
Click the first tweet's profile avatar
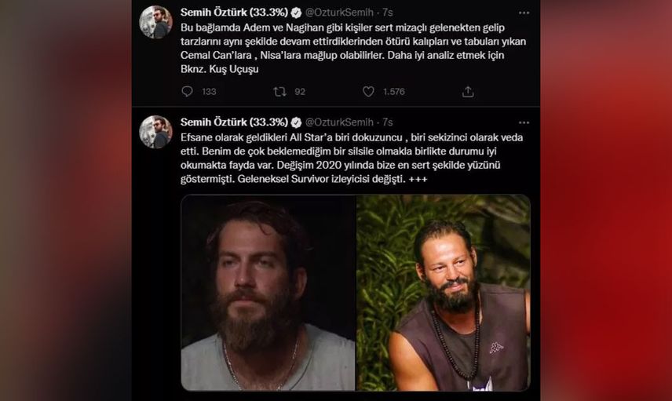tap(156, 22)
